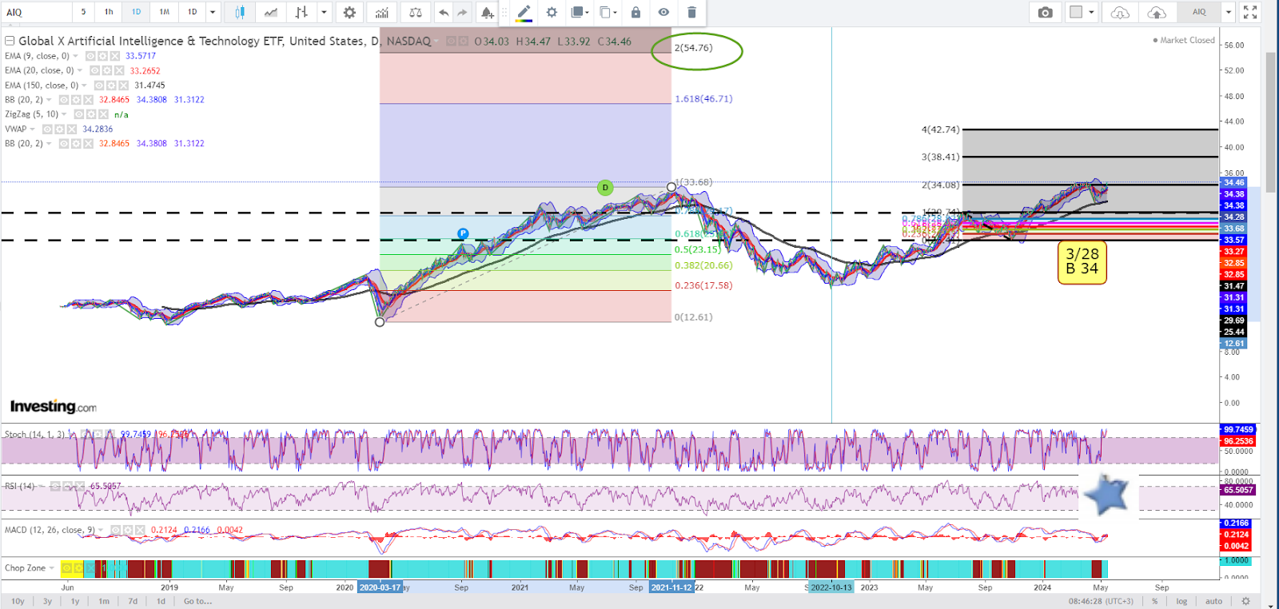
Task: Click the AIQ layout name button
Action: [1198, 12]
